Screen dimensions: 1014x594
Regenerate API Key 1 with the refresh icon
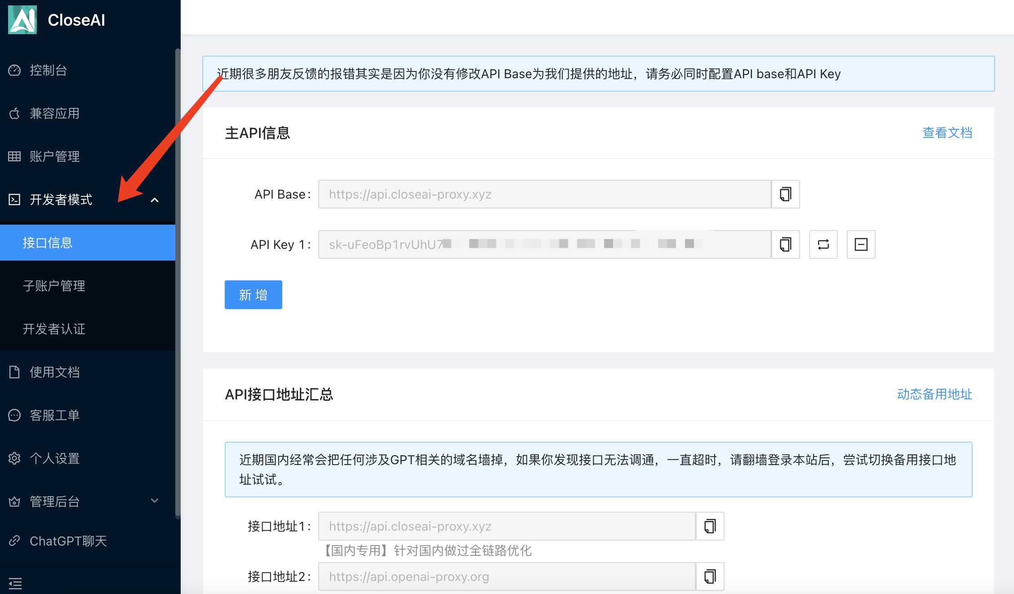(823, 244)
